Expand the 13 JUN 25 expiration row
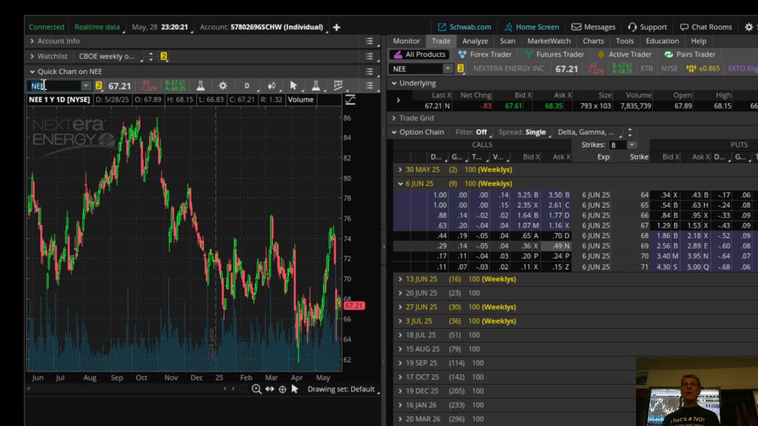 (400, 279)
